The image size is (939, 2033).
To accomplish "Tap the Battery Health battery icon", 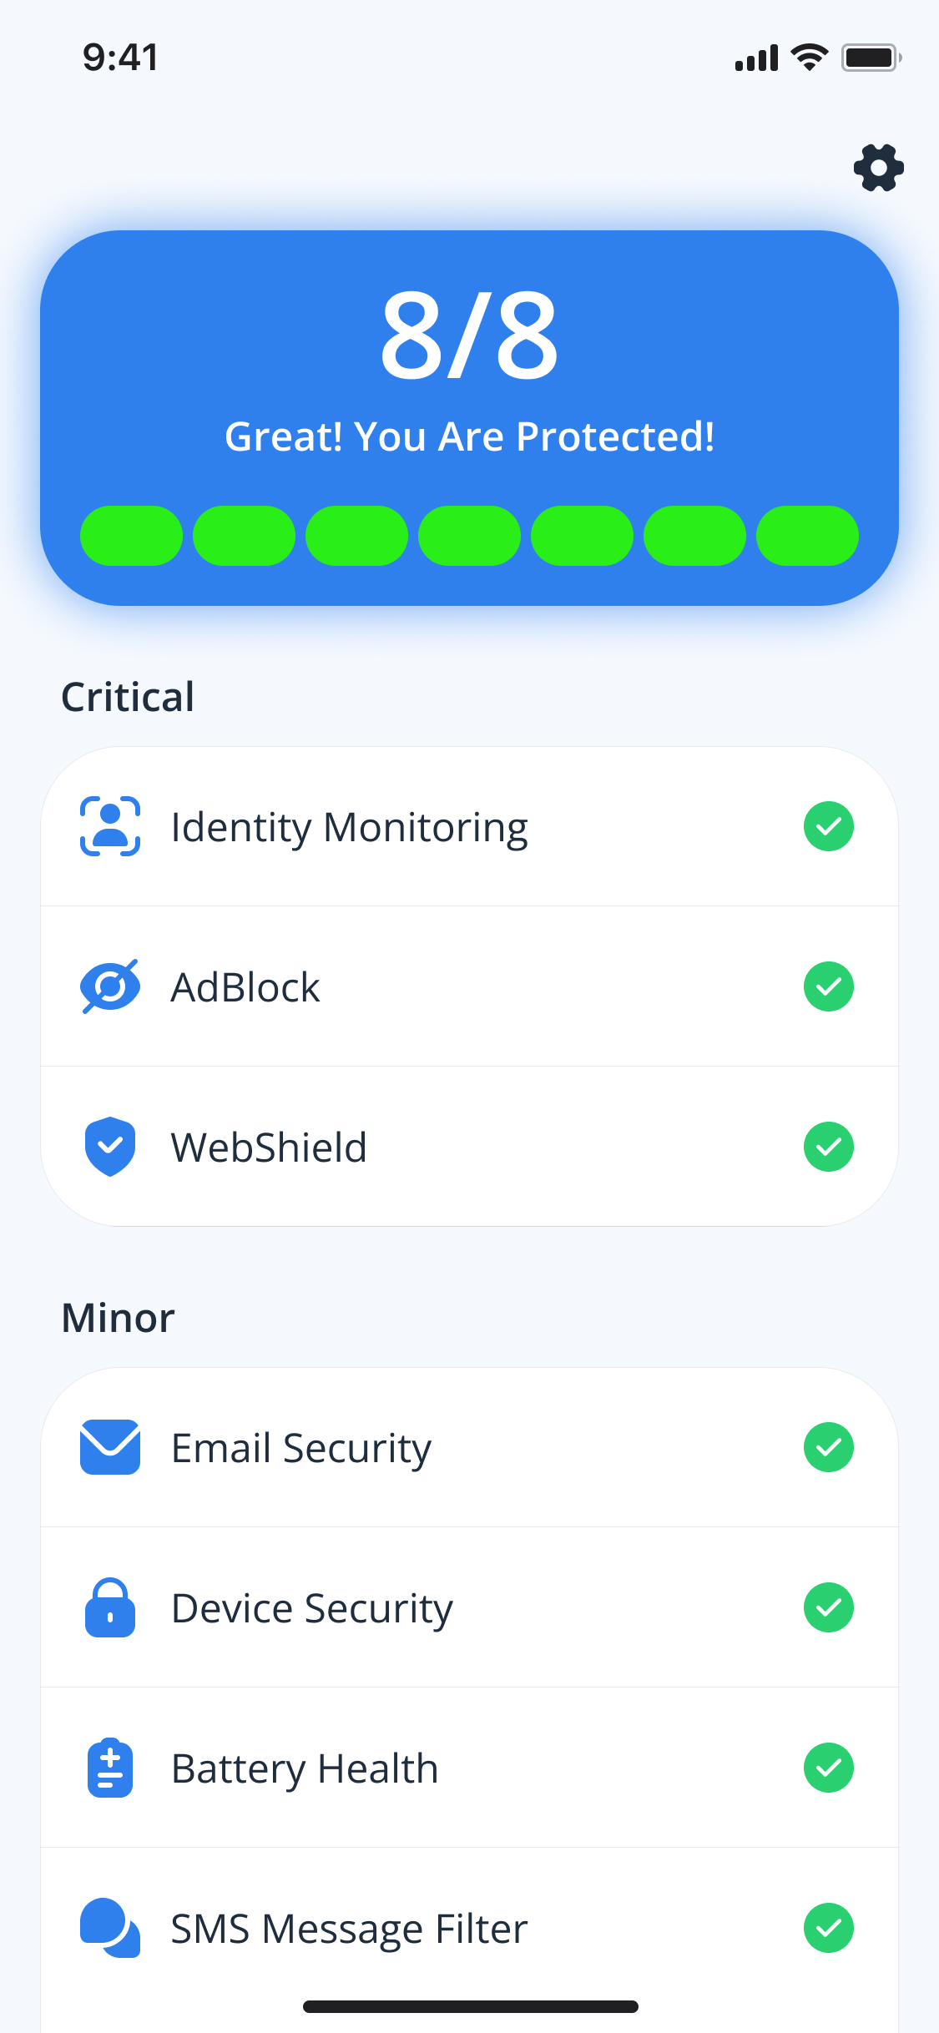I will click(x=110, y=1768).
